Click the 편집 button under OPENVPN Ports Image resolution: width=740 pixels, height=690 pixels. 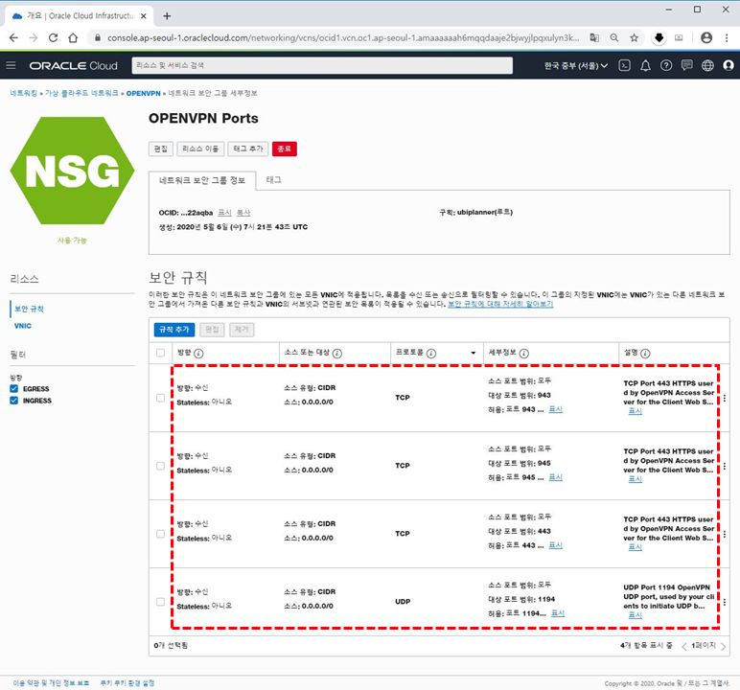160,149
